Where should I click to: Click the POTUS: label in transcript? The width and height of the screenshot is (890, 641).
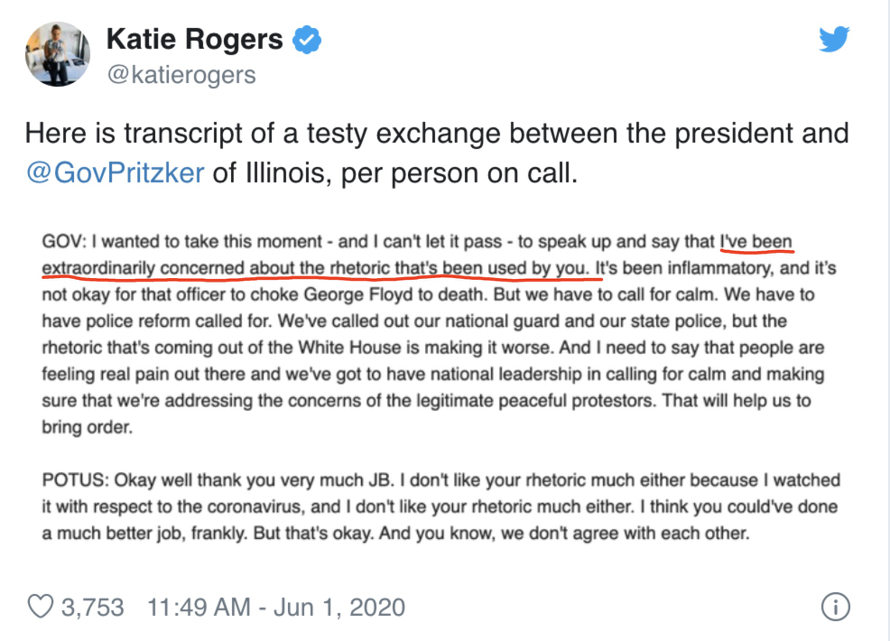pyautogui.click(x=76, y=479)
